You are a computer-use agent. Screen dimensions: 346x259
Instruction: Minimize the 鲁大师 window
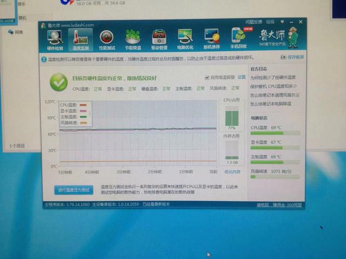[291, 22]
